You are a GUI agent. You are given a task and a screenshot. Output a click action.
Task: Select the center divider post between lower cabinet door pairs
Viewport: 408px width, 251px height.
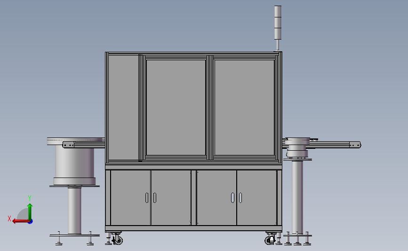(x=193, y=198)
